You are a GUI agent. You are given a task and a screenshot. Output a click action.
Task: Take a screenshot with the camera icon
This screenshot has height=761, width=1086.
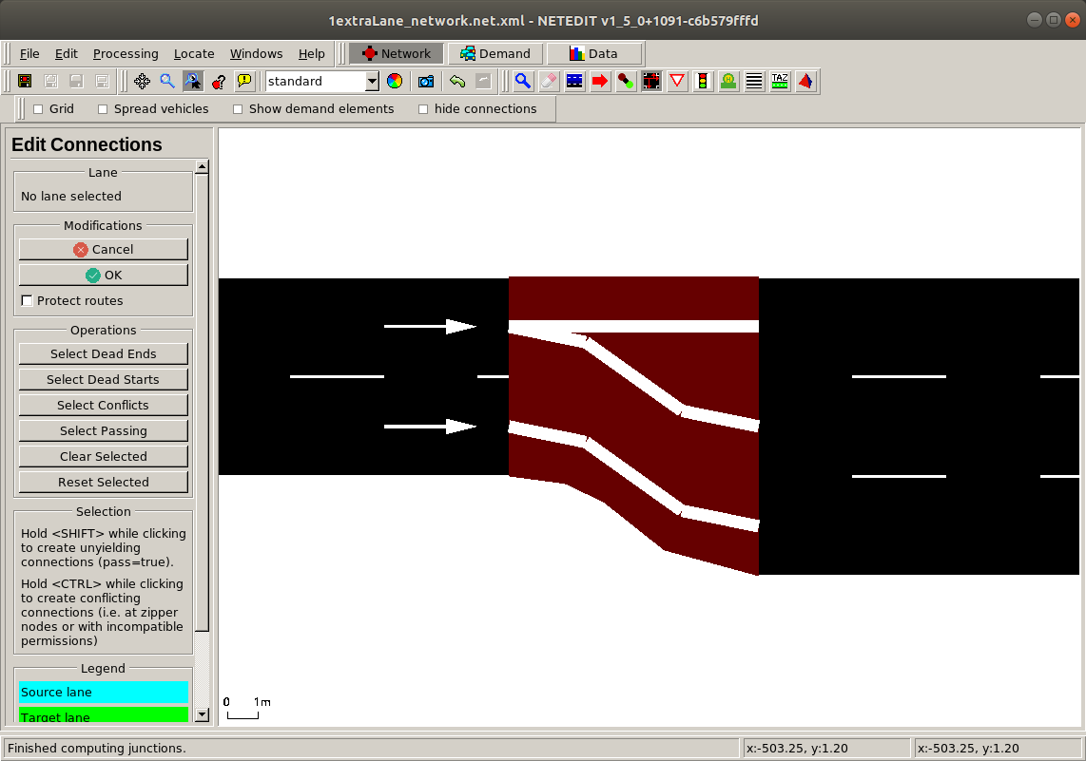[x=425, y=81]
